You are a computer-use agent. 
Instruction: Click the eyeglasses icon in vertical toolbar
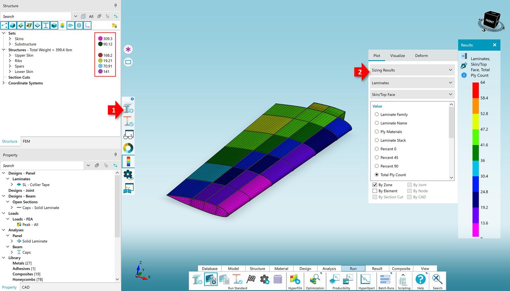coord(128,135)
